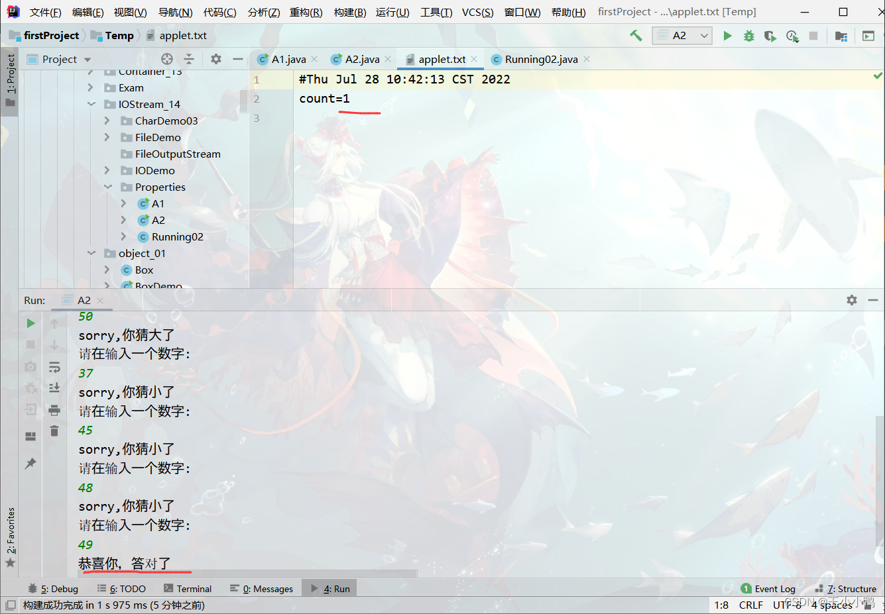Select the FileOutputStream folder in tree
The width and height of the screenshot is (885, 614).
coord(178,154)
